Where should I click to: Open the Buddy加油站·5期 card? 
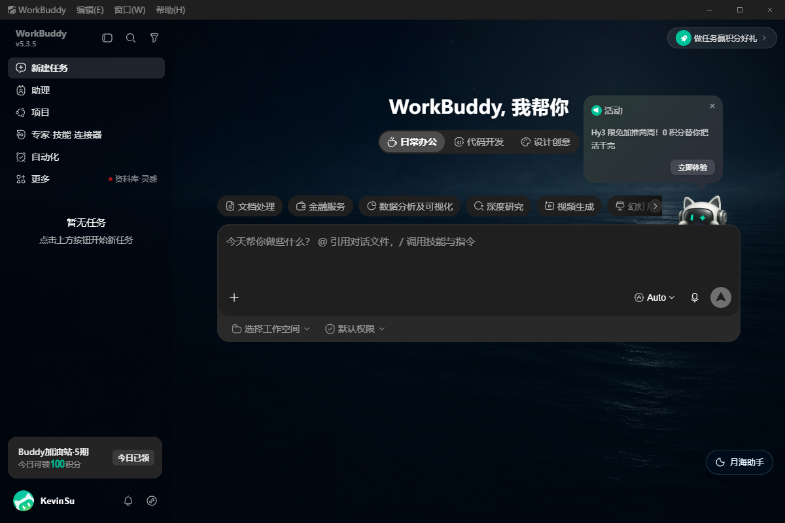coord(85,458)
